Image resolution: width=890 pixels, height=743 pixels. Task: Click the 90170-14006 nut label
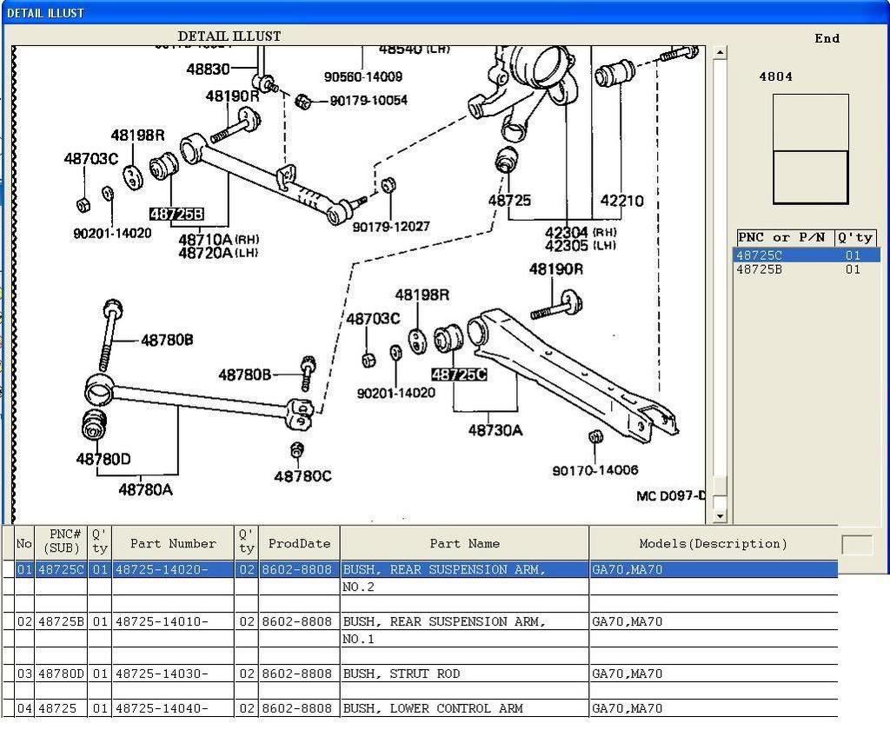pyautogui.click(x=594, y=470)
